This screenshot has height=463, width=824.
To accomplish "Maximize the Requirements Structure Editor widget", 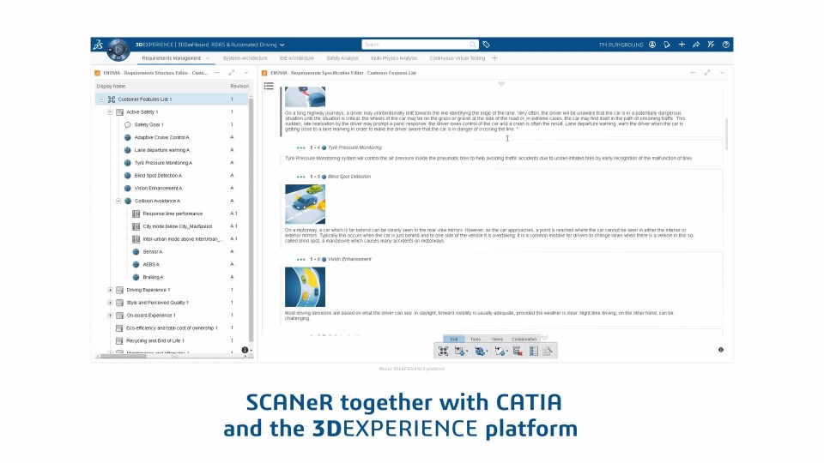I will (x=232, y=73).
